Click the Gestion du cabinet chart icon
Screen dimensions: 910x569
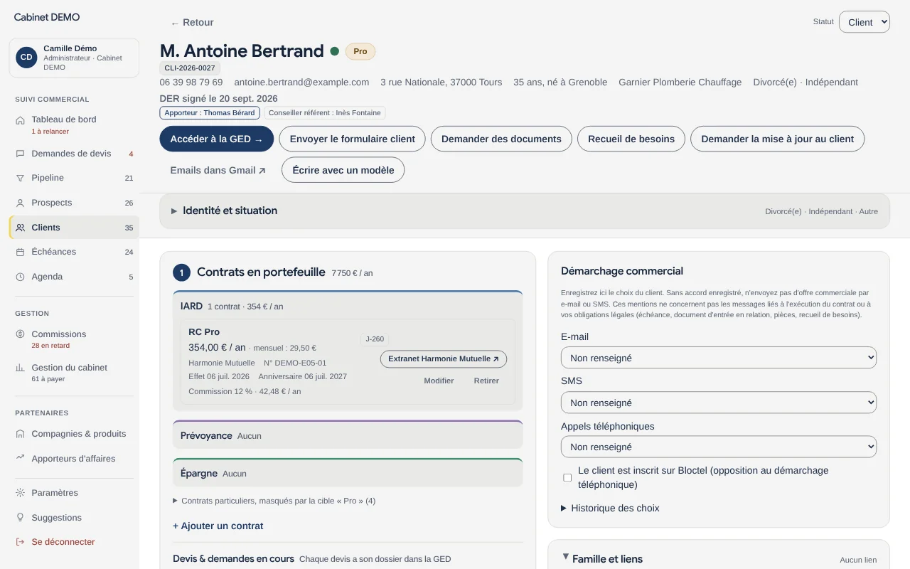pyautogui.click(x=20, y=368)
